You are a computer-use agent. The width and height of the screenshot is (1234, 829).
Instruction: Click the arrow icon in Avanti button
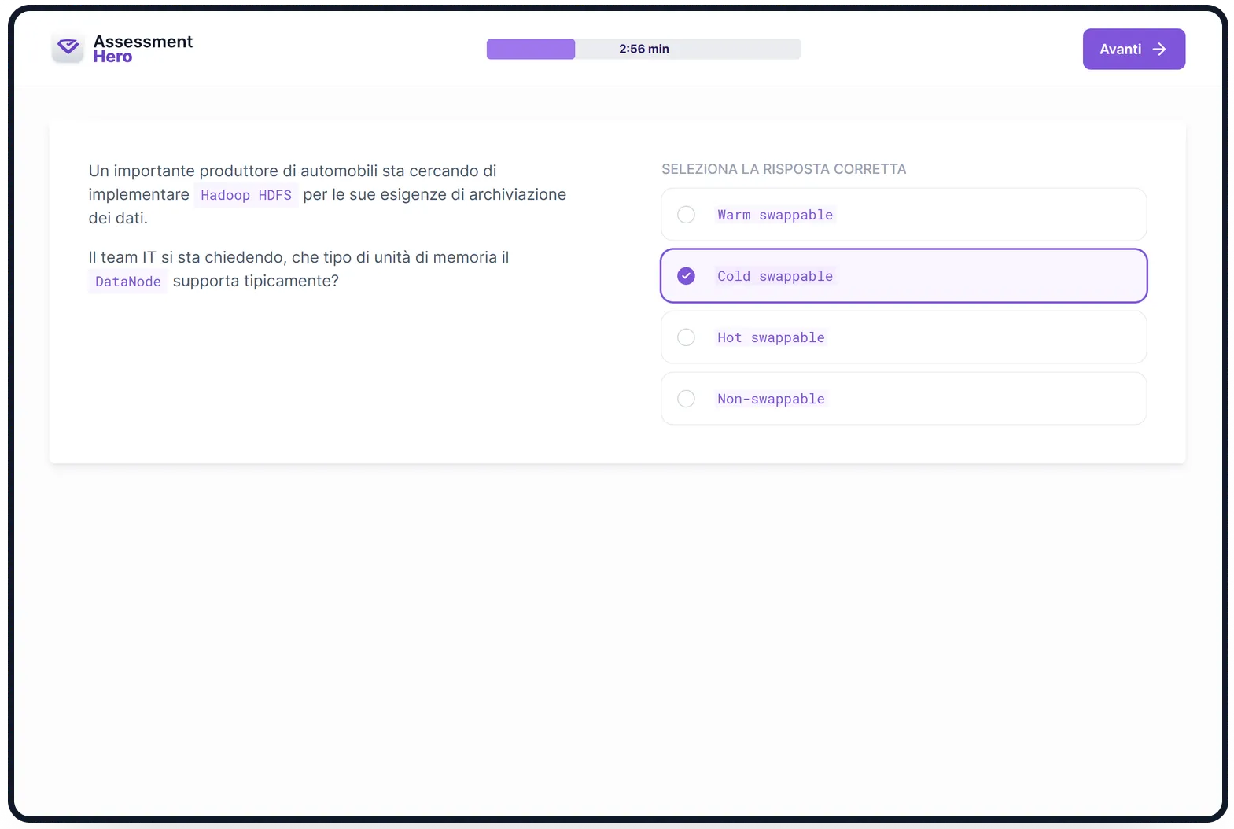(1159, 49)
